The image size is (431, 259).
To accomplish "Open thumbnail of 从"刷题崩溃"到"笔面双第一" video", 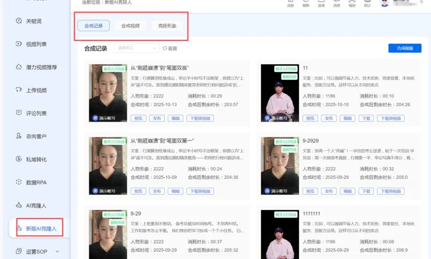I will click(x=108, y=166).
